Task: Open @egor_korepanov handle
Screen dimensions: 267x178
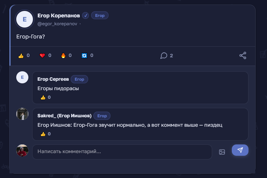Action: tap(57, 24)
